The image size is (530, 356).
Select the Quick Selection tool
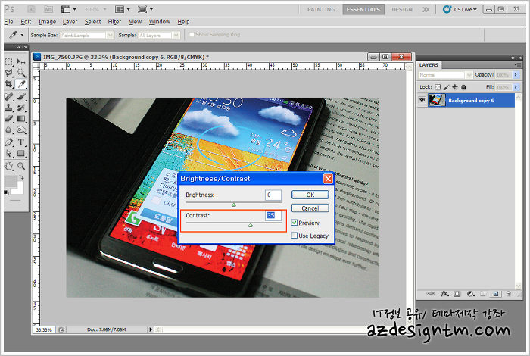21,73
